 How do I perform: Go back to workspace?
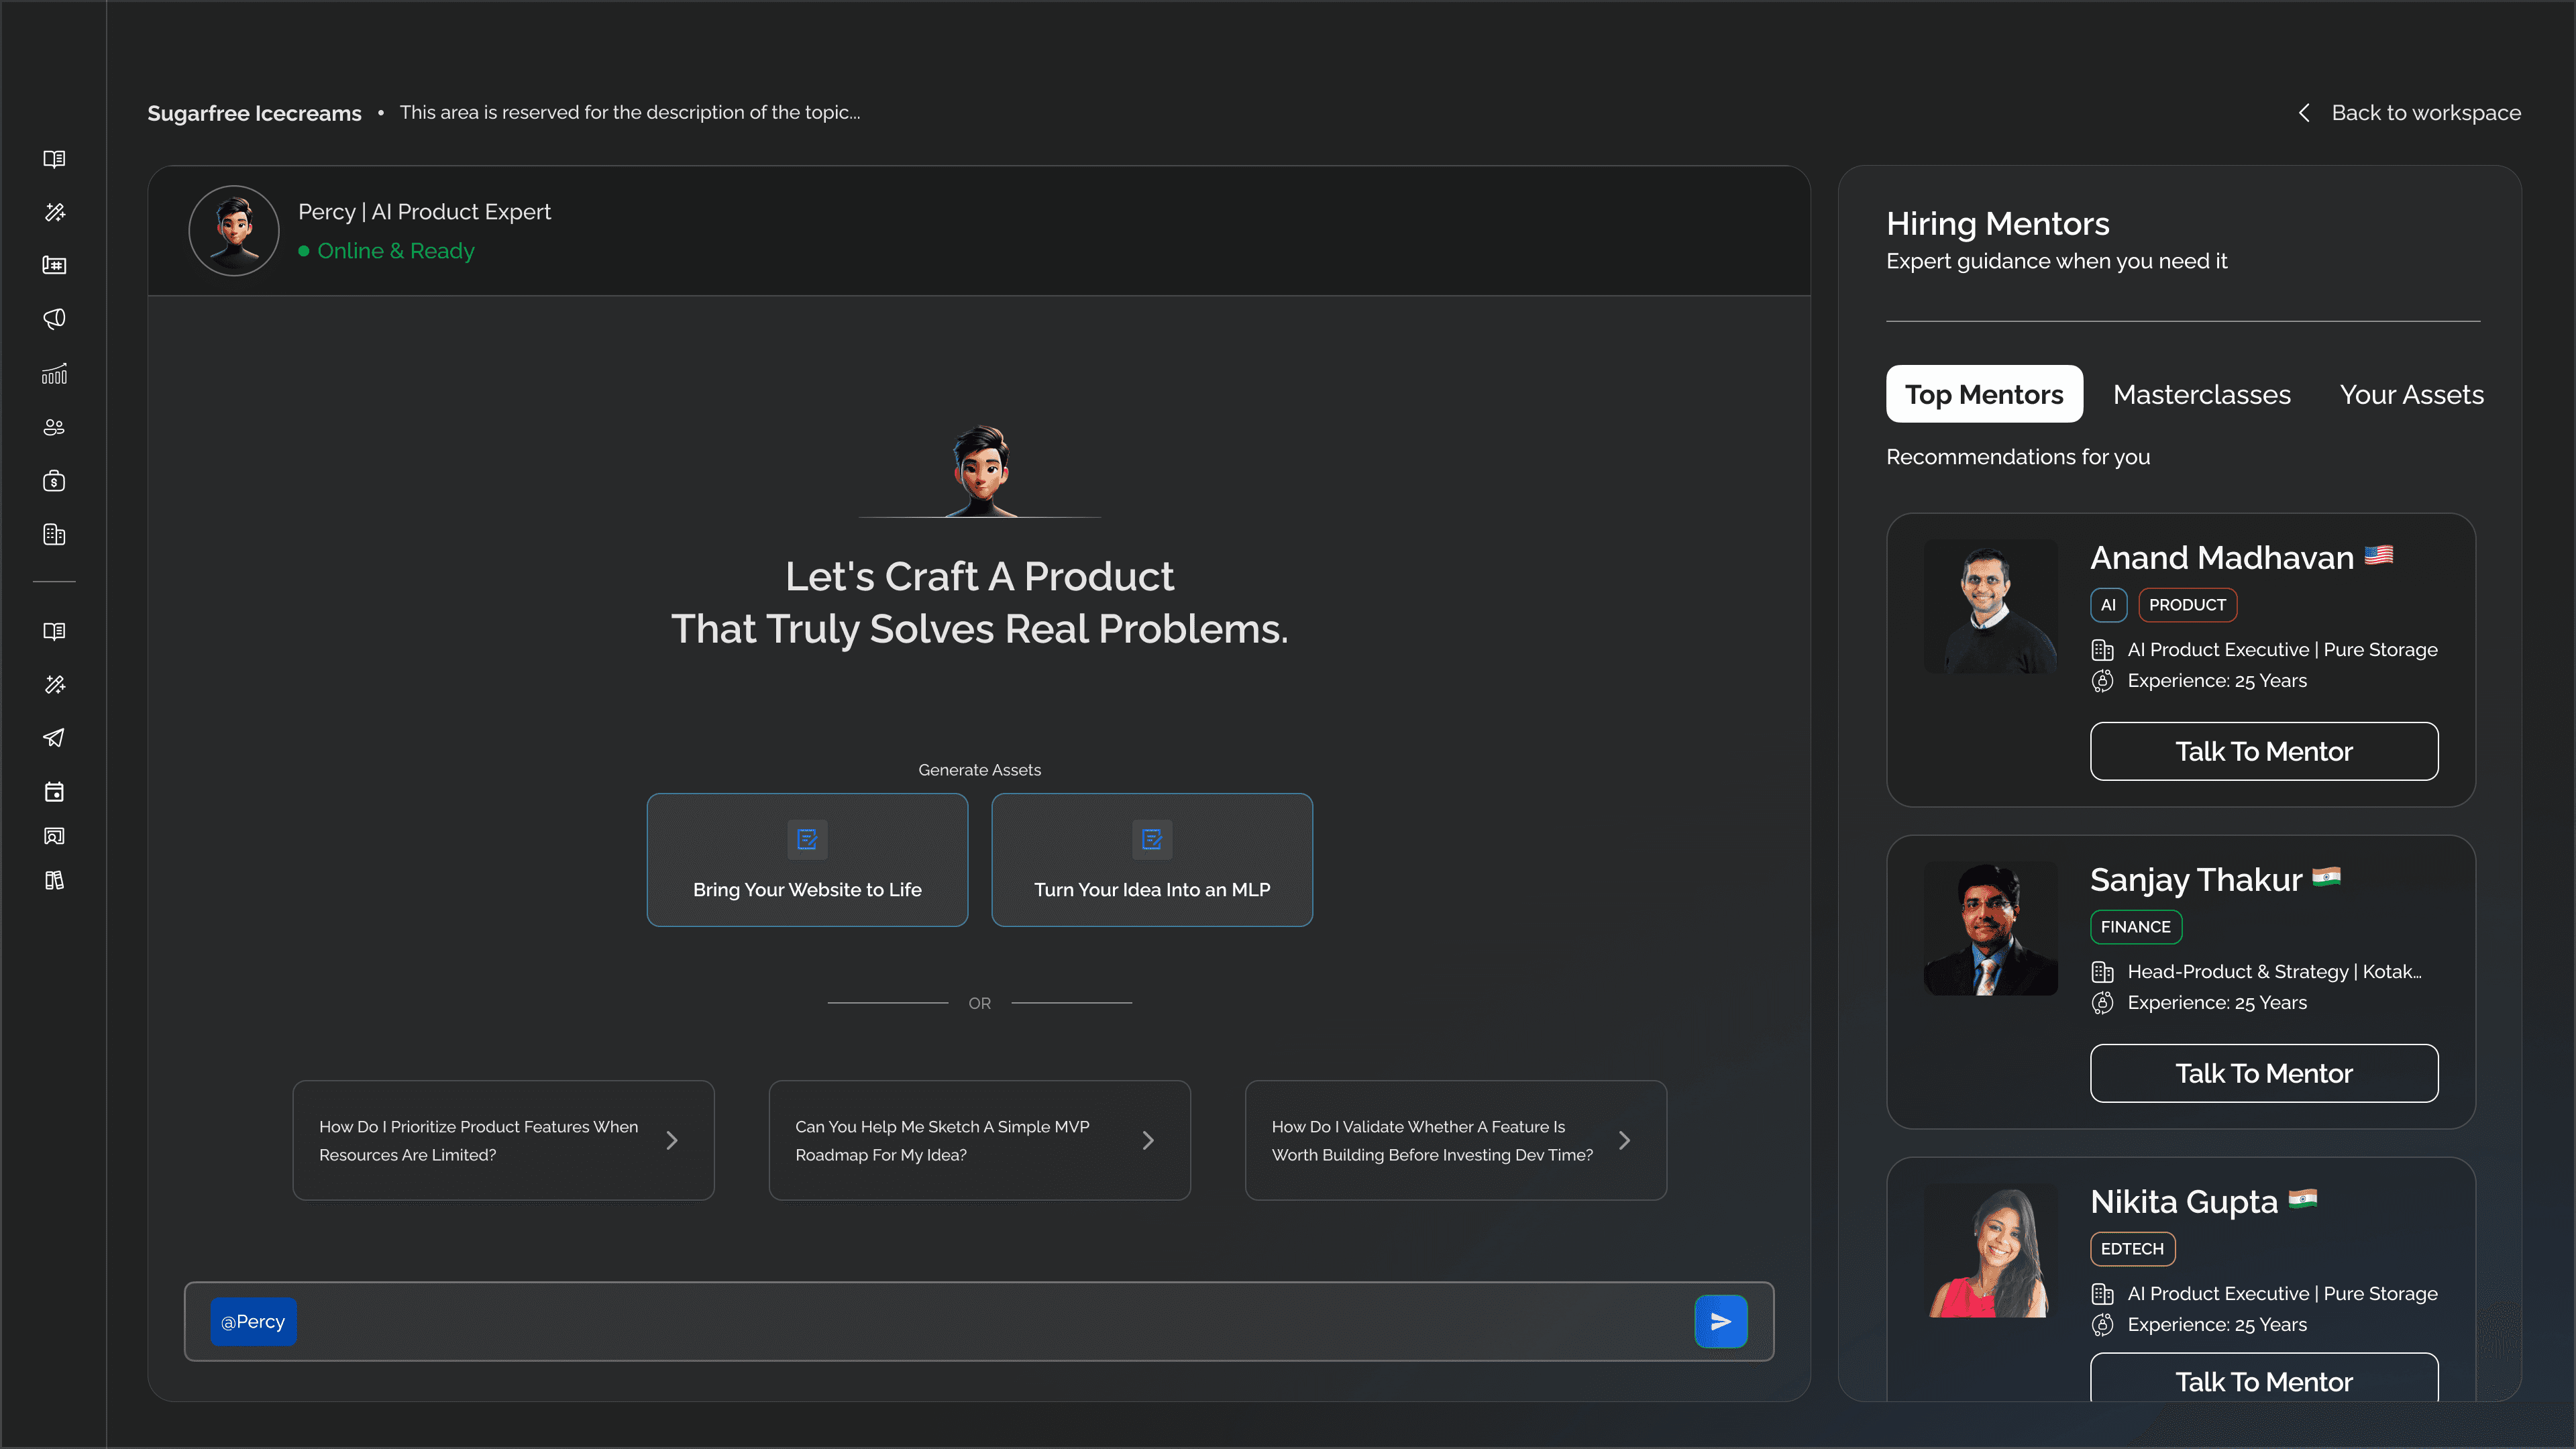click(x=2410, y=113)
